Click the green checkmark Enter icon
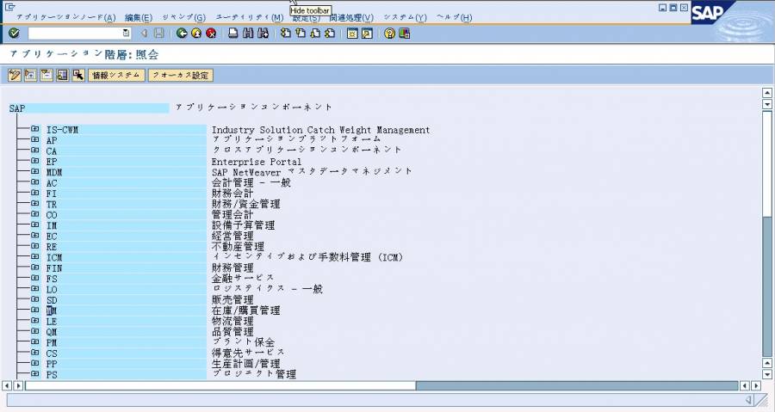Screen dimensions: 775x412 14,34
